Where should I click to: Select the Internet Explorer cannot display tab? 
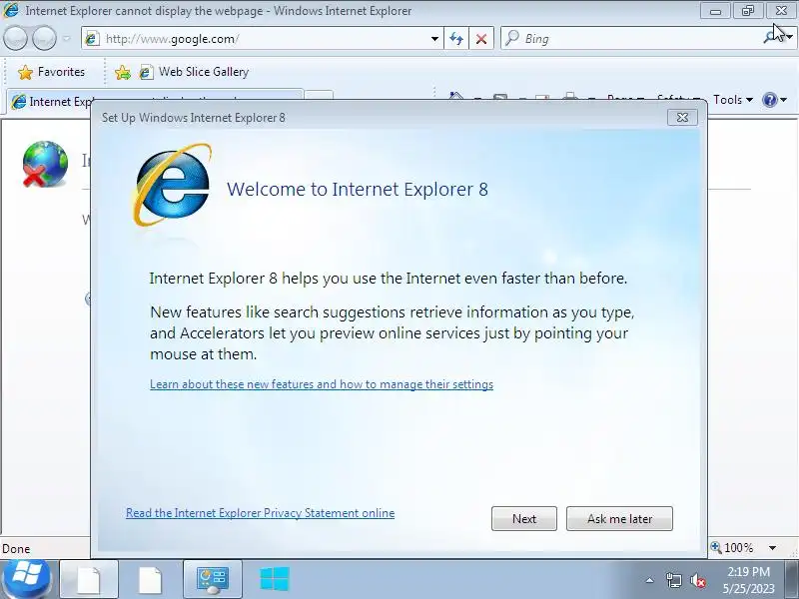[x=153, y=102]
